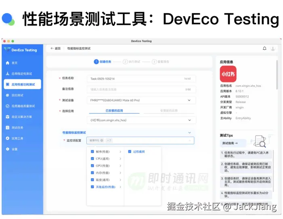Open 首页 menu label

(15, 63)
